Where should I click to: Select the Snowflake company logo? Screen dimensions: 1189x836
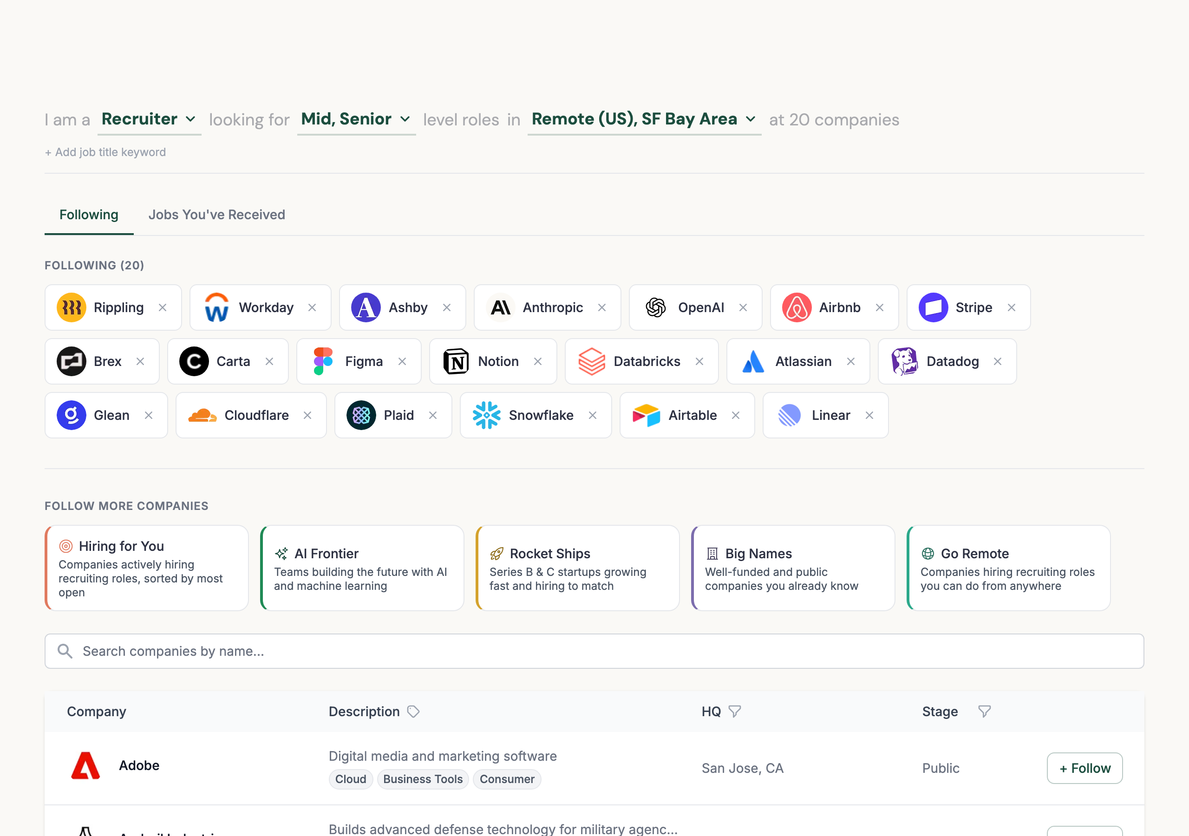tap(486, 415)
